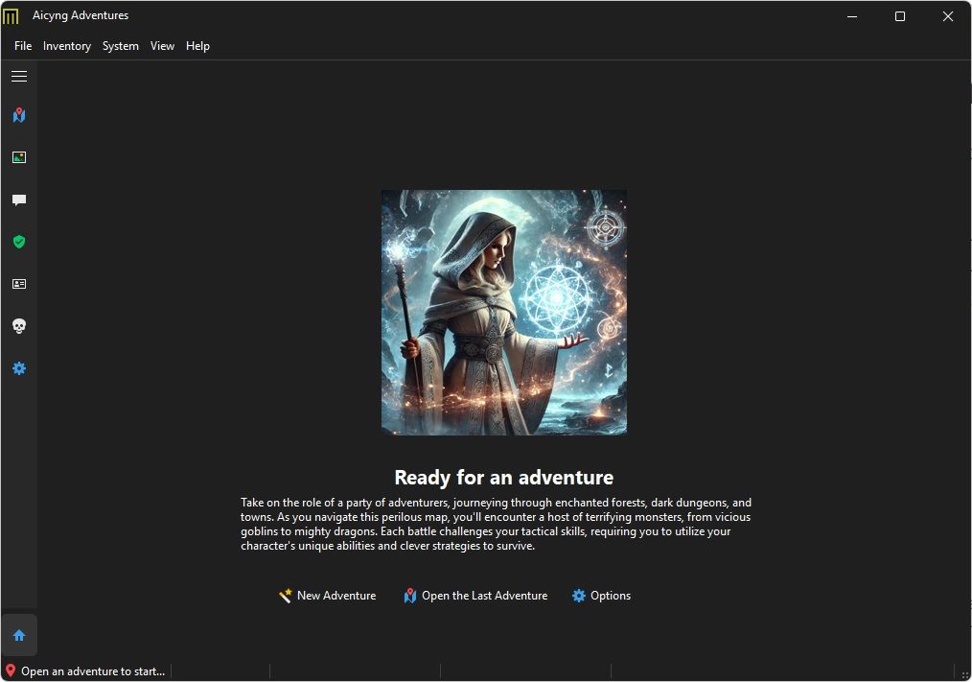
Task: Open the Inventory menu
Action: click(x=67, y=46)
